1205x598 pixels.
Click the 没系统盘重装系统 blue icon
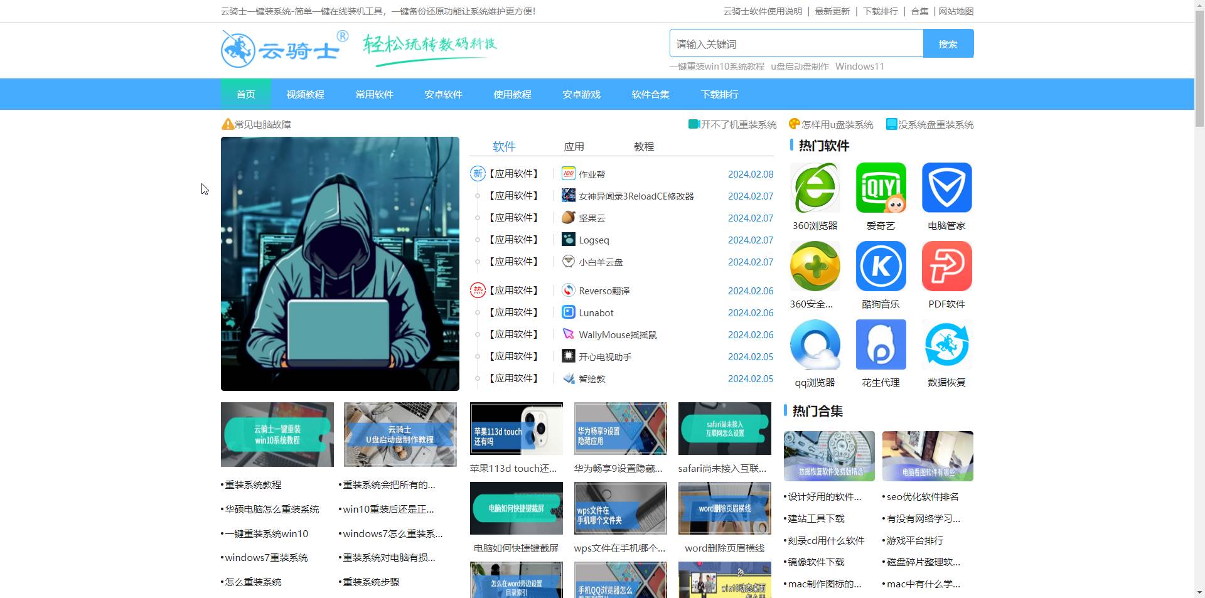(x=892, y=124)
